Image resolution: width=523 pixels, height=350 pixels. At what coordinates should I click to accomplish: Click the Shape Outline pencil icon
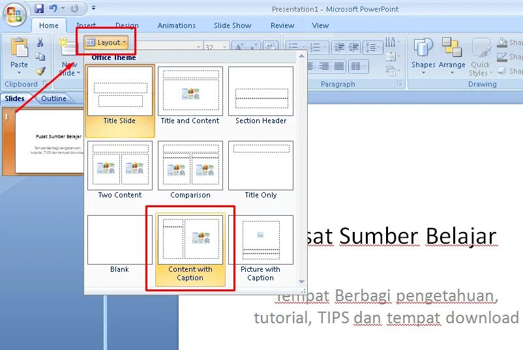(502, 57)
